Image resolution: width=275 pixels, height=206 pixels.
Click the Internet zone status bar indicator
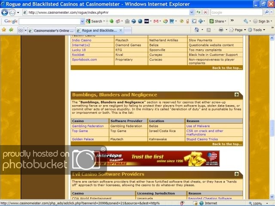[x=209, y=203]
